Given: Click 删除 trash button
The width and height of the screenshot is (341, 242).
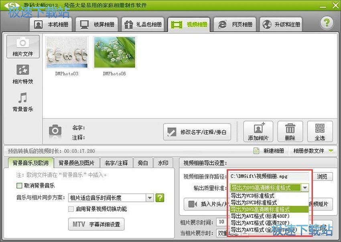Looking at the screenshot, I should (290, 131).
